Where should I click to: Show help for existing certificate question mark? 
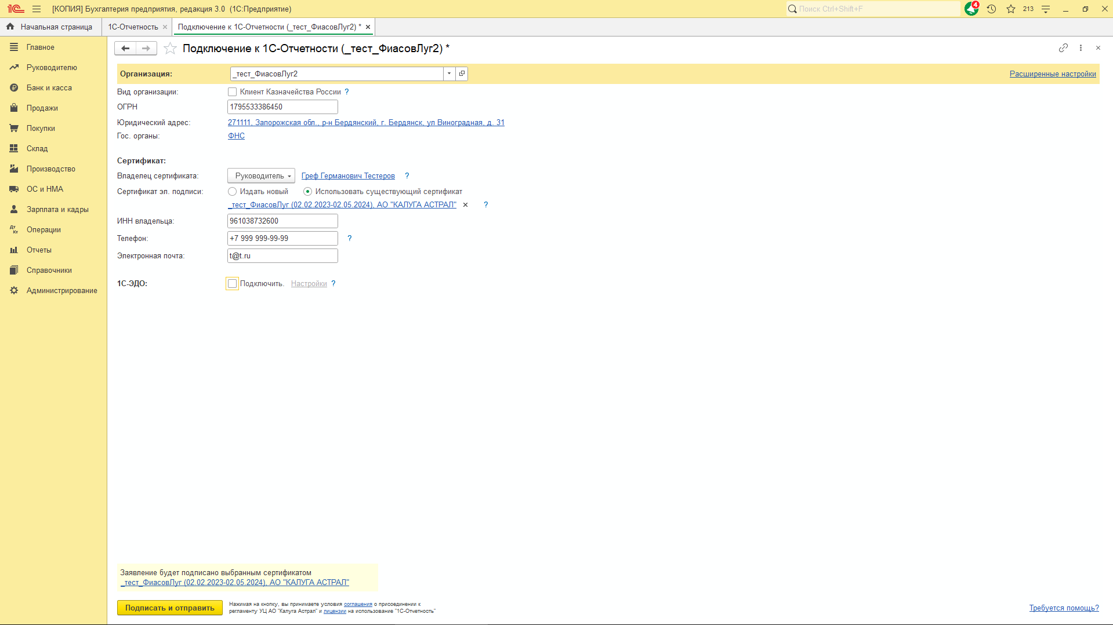pyautogui.click(x=486, y=204)
